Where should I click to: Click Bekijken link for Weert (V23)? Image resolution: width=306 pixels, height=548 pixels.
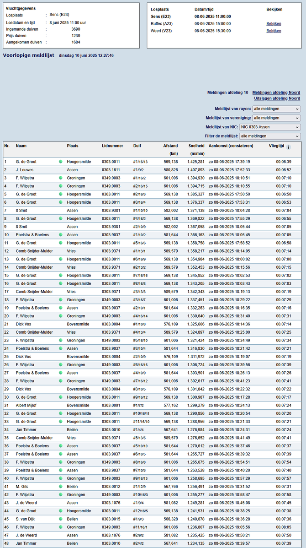(x=274, y=31)
